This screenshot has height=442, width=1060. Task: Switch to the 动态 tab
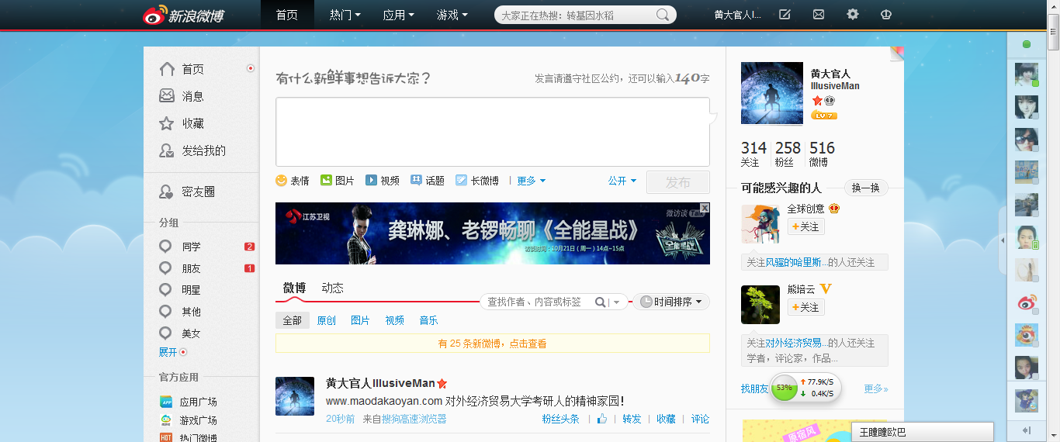click(x=333, y=288)
